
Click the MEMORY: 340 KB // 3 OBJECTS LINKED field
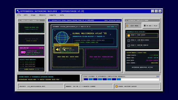tap(89, 86)
